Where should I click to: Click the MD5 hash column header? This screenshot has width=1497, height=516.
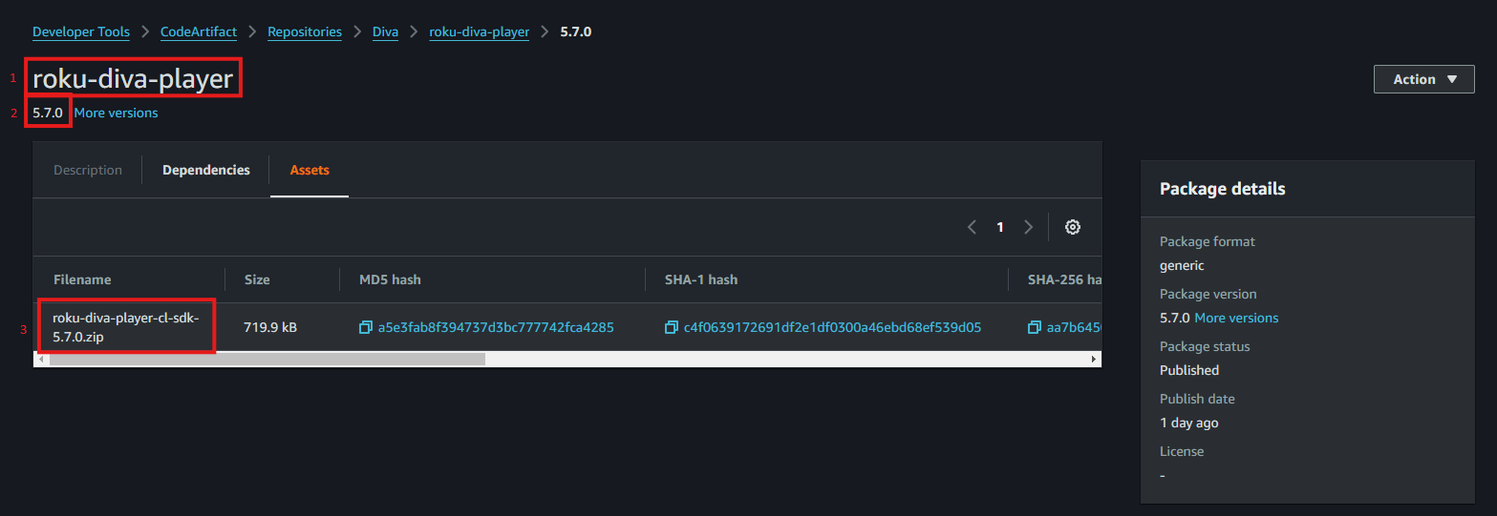click(x=390, y=279)
